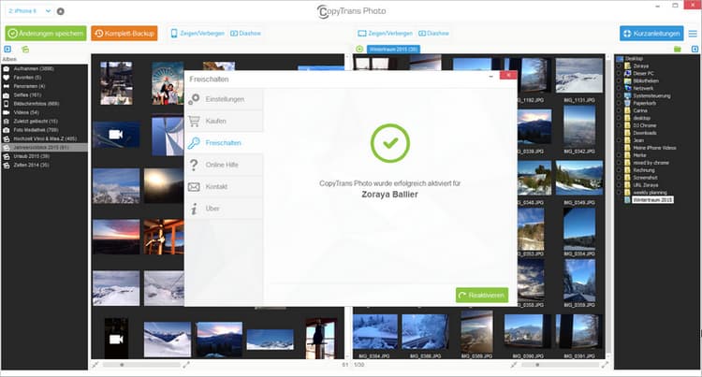Screen dimensions: 702x377
Task: Open Online Hilfe in the dialog
Action: click(x=224, y=165)
